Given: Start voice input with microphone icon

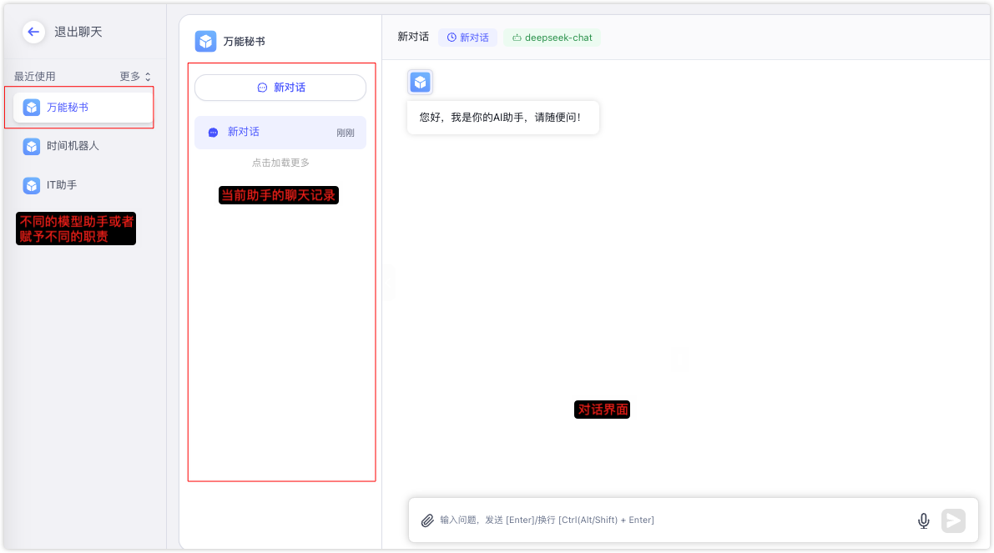Looking at the screenshot, I should pyautogui.click(x=924, y=520).
